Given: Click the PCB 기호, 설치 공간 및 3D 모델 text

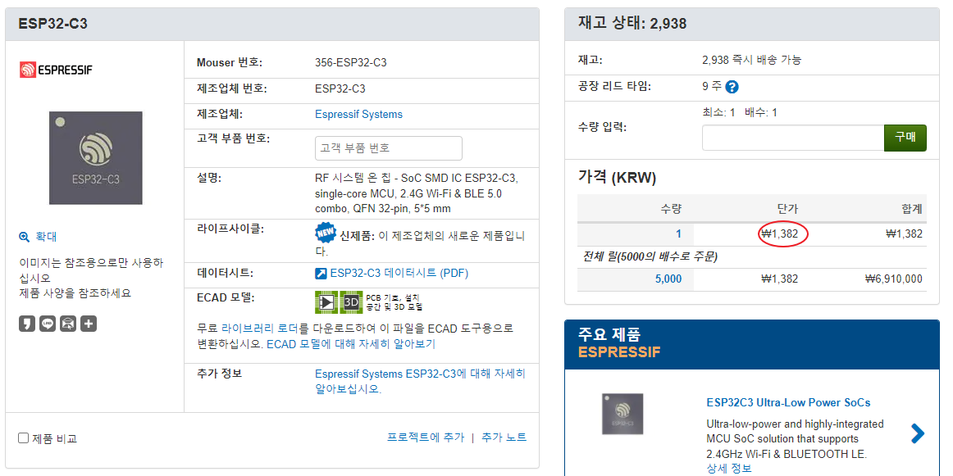Looking at the screenshot, I should (x=393, y=301).
